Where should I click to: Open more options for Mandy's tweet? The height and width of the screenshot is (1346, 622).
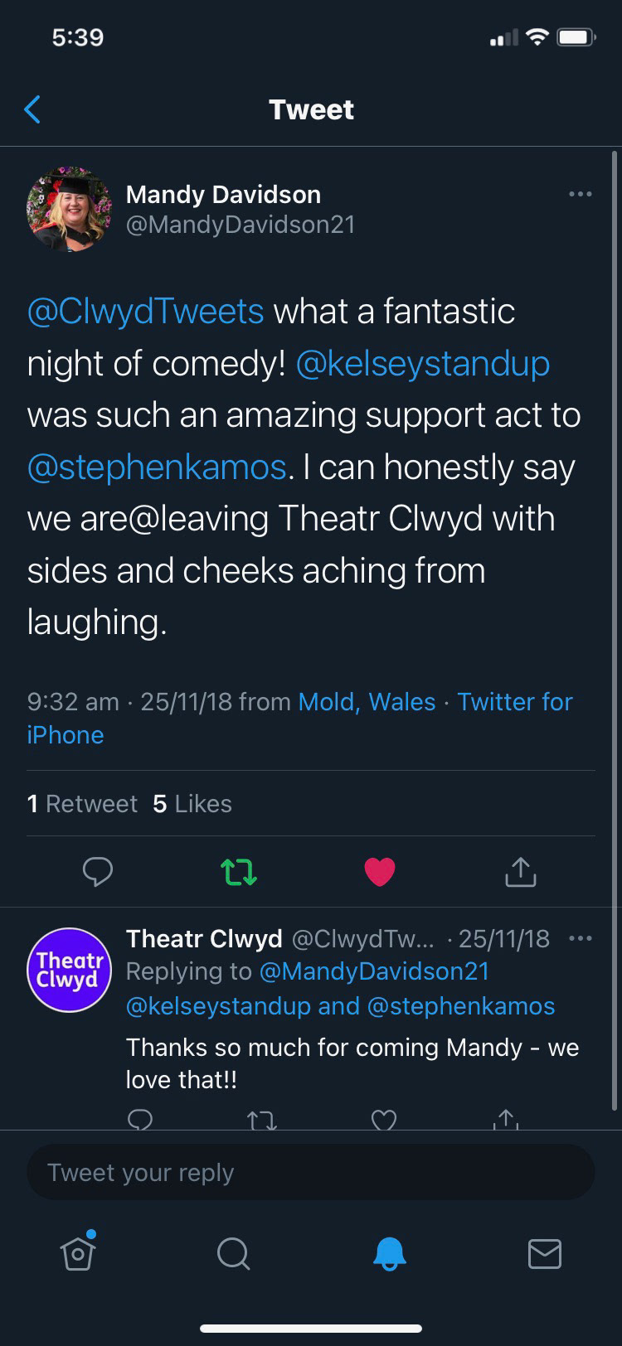[x=581, y=195]
